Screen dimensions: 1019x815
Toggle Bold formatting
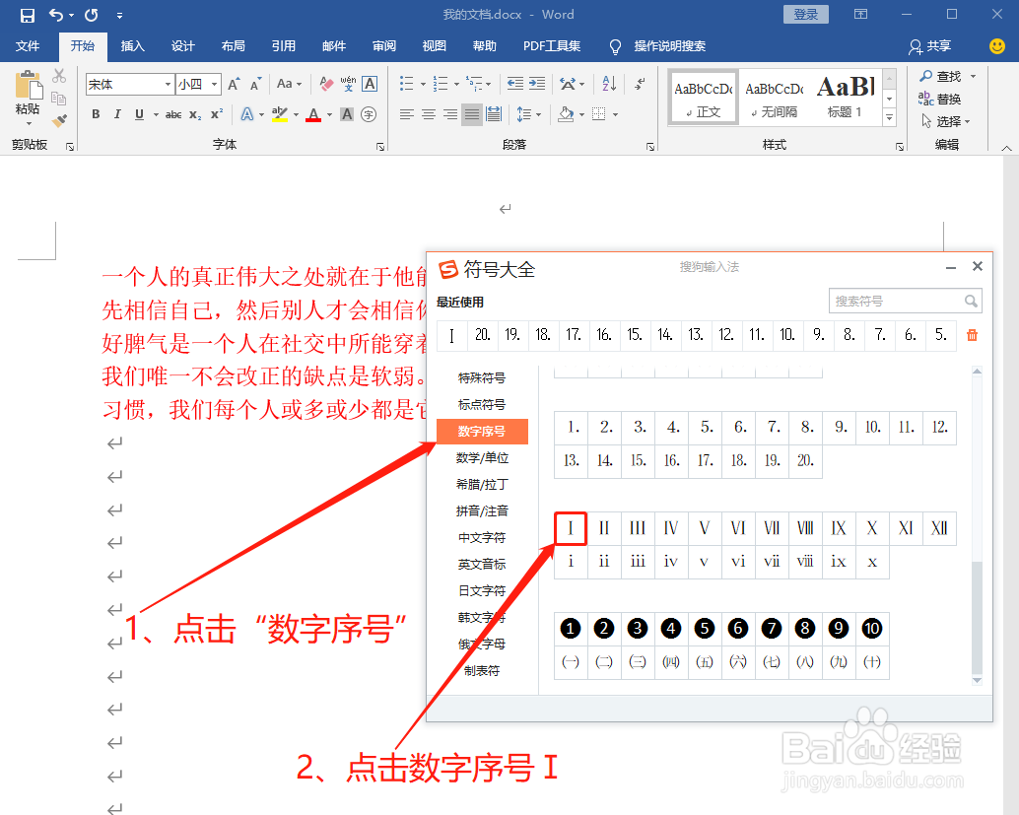click(95, 115)
